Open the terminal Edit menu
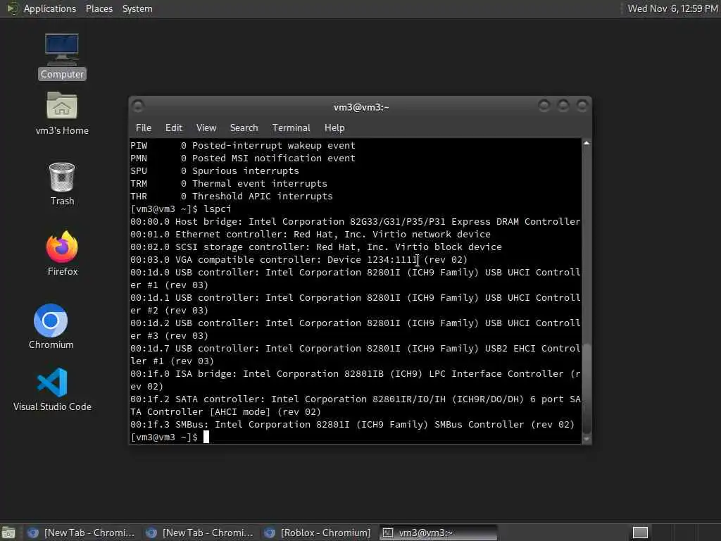 tap(173, 128)
